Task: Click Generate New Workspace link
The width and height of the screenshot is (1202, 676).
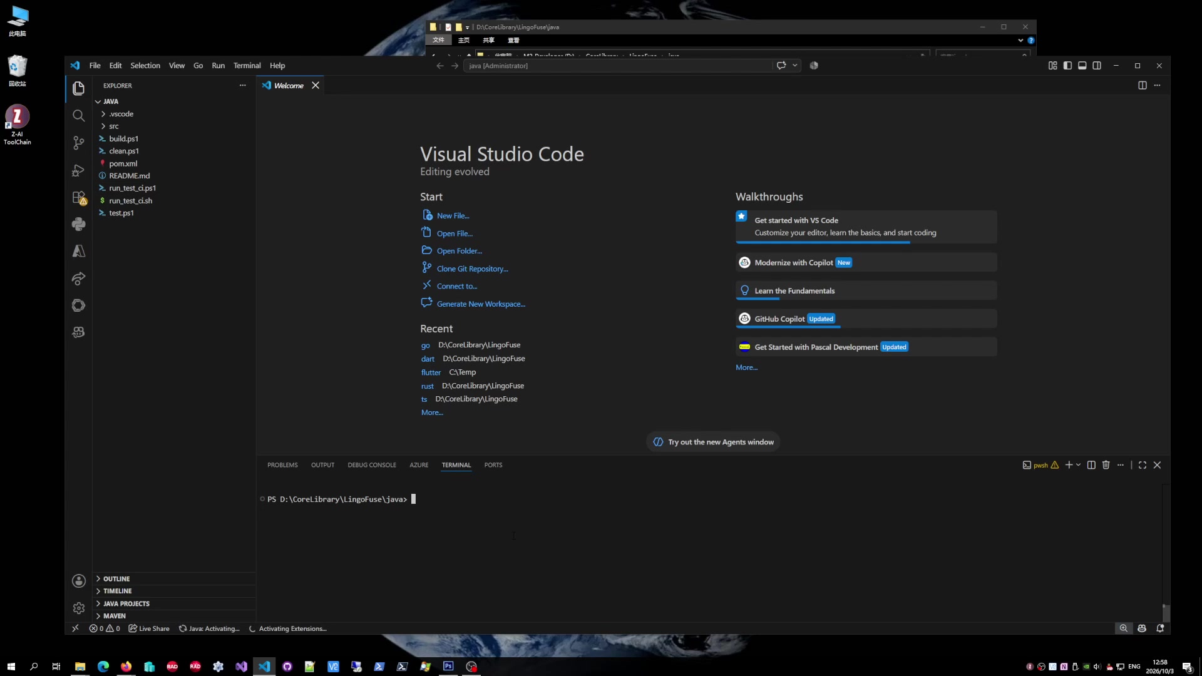Action: (x=481, y=304)
